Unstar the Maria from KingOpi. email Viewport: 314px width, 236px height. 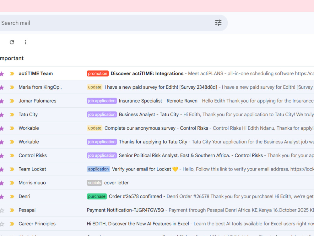(x=2, y=87)
